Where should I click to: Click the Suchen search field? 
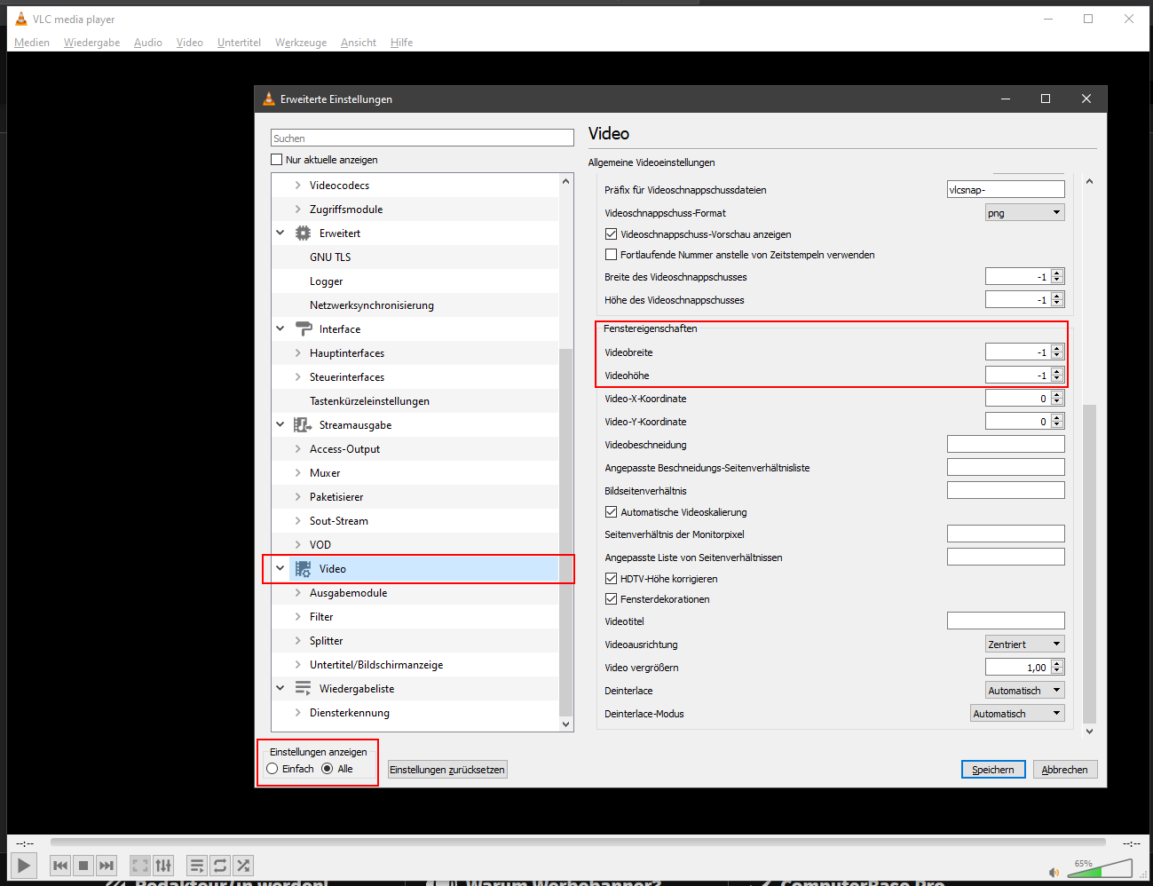click(x=423, y=138)
